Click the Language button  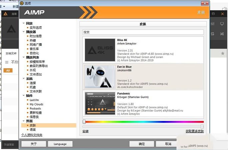pyautogui.click(x=60, y=144)
